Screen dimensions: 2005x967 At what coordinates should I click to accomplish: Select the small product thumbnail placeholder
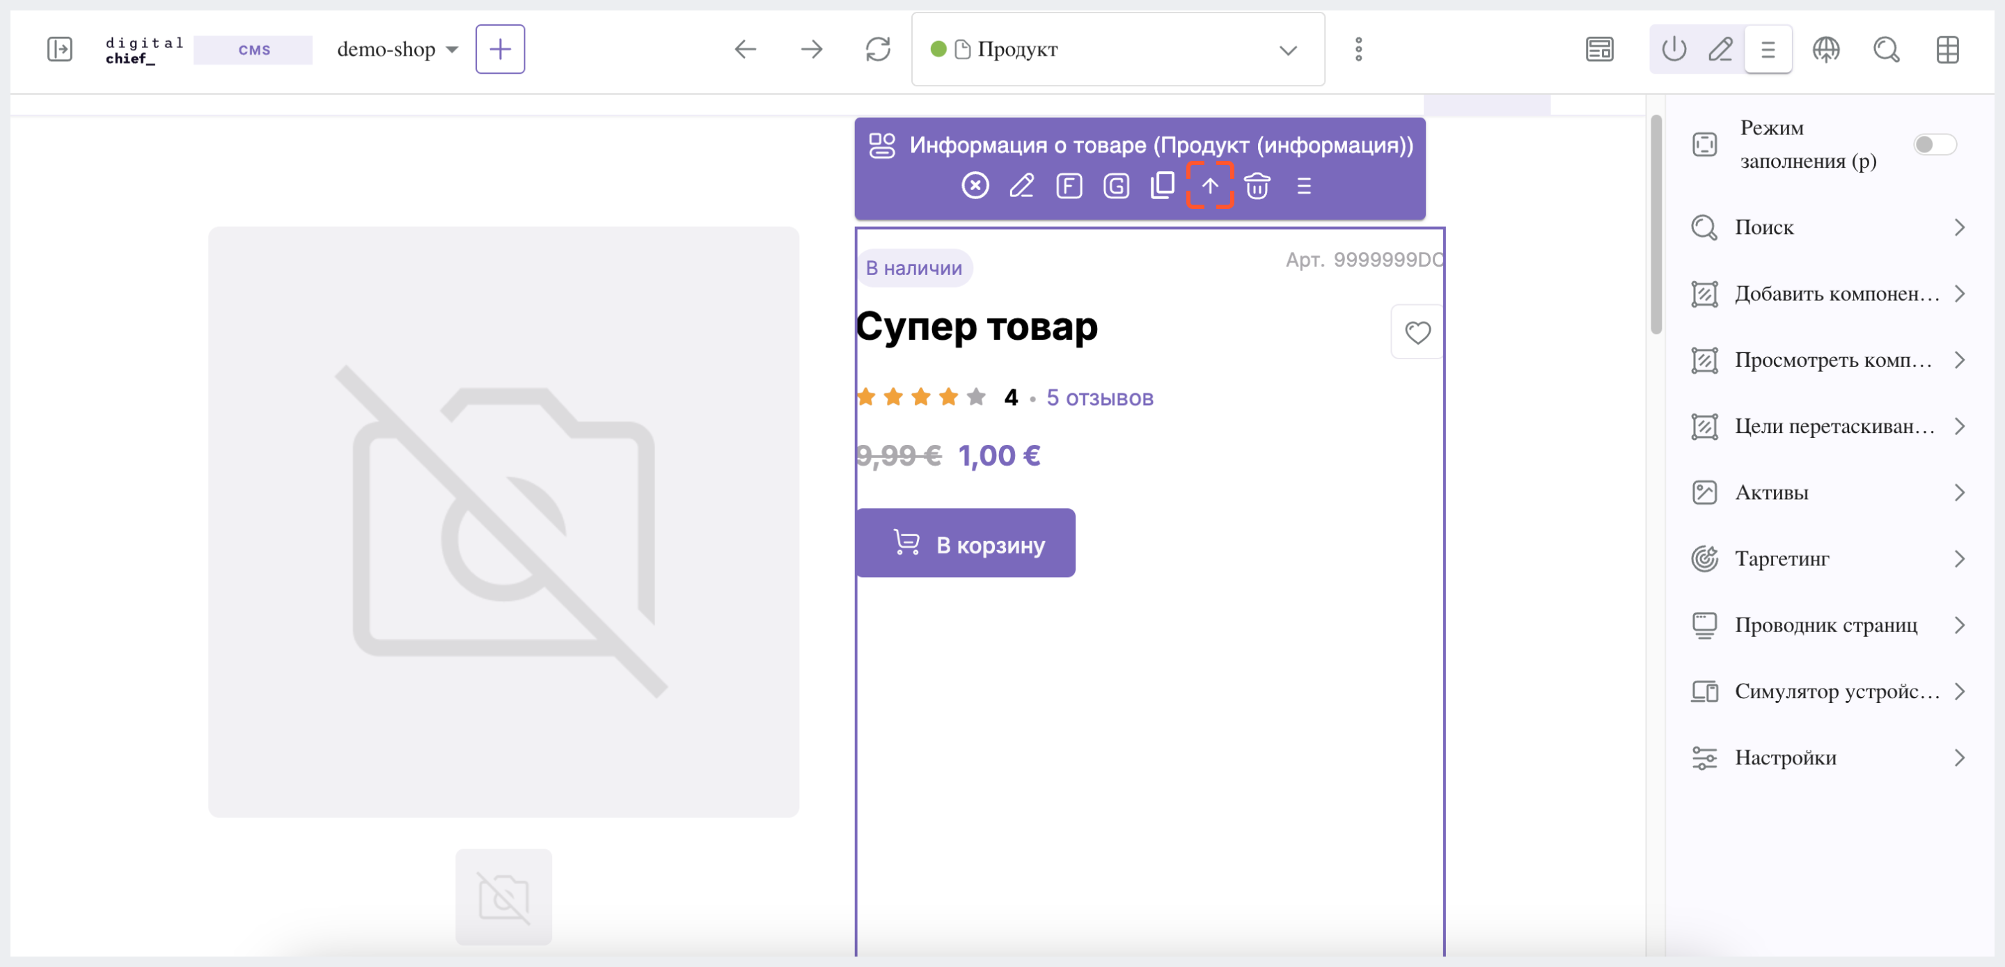(x=503, y=897)
